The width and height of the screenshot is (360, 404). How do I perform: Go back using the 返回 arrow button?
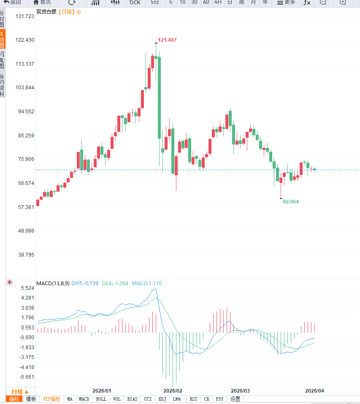[x=13, y=2]
